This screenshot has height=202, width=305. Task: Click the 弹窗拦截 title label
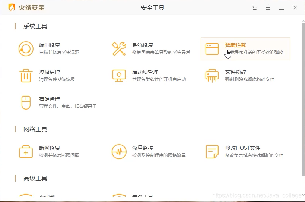tap(236, 45)
